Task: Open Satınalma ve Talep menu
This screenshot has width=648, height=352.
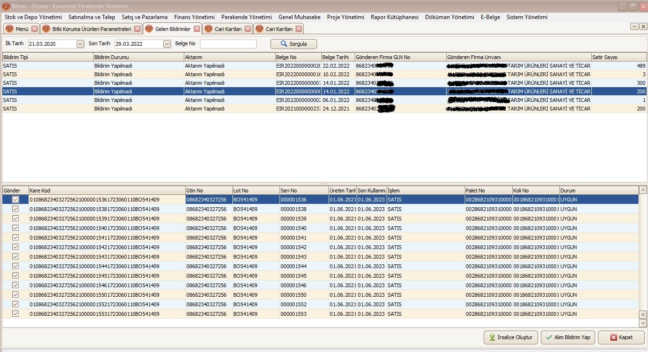Action: click(92, 17)
